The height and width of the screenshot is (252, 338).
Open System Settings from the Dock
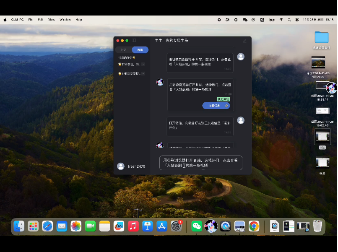click(x=176, y=226)
